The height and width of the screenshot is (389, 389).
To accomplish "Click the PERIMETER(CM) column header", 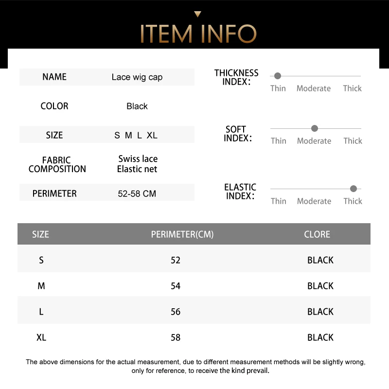I will 182,234.
